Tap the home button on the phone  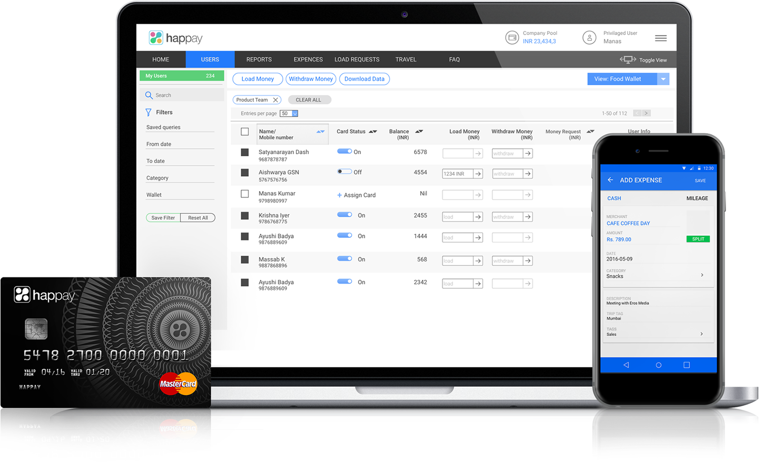[x=659, y=365]
